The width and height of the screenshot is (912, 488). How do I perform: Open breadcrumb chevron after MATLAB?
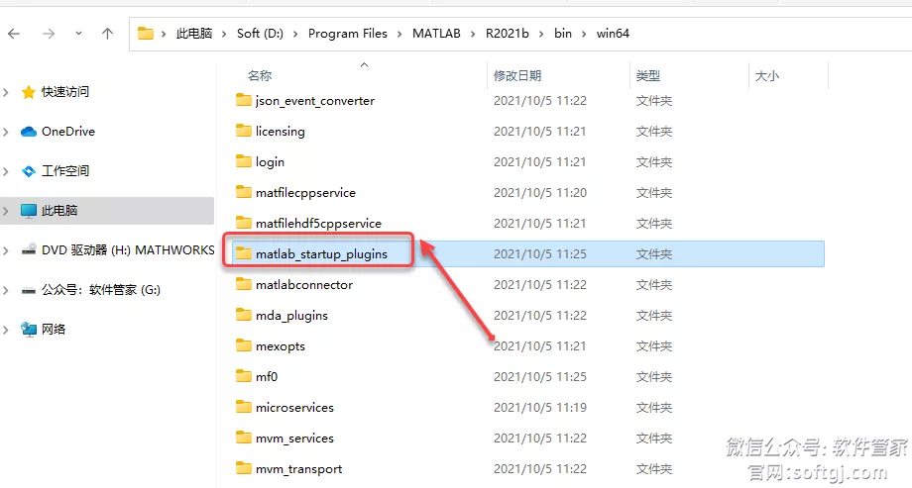pos(473,35)
